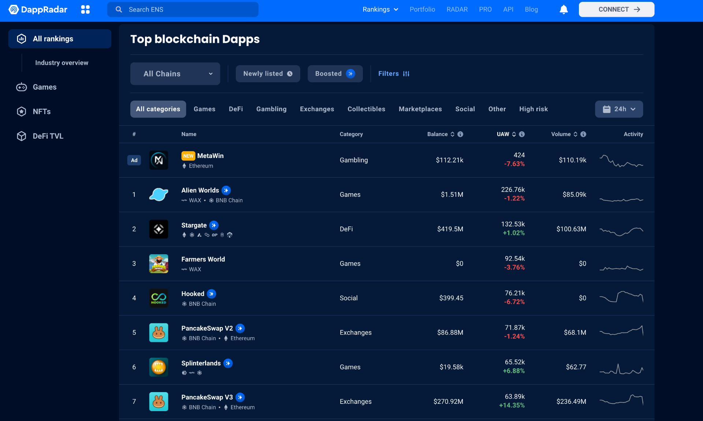Image resolution: width=703 pixels, height=421 pixels.
Task: Sort by Volume column
Action: (564, 134)
